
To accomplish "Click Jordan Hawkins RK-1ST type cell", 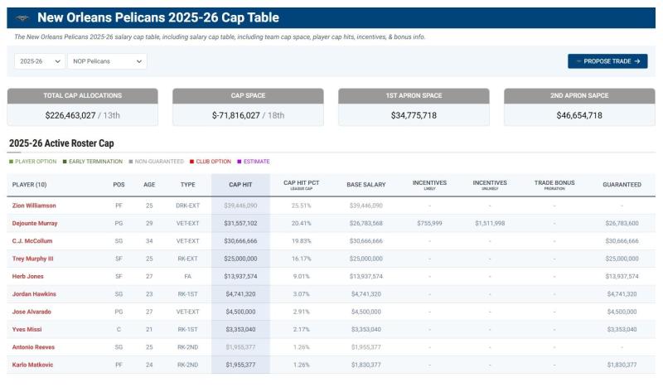I will point(188,294).
